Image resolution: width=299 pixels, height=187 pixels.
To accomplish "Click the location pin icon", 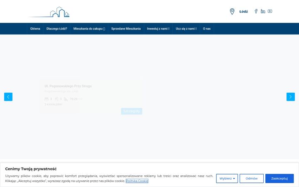I will [232, 12].
